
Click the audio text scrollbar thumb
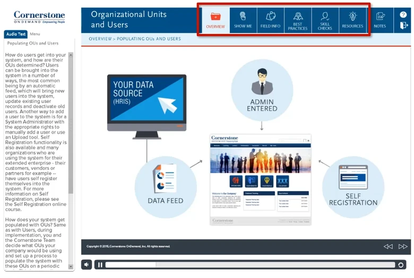71,125
